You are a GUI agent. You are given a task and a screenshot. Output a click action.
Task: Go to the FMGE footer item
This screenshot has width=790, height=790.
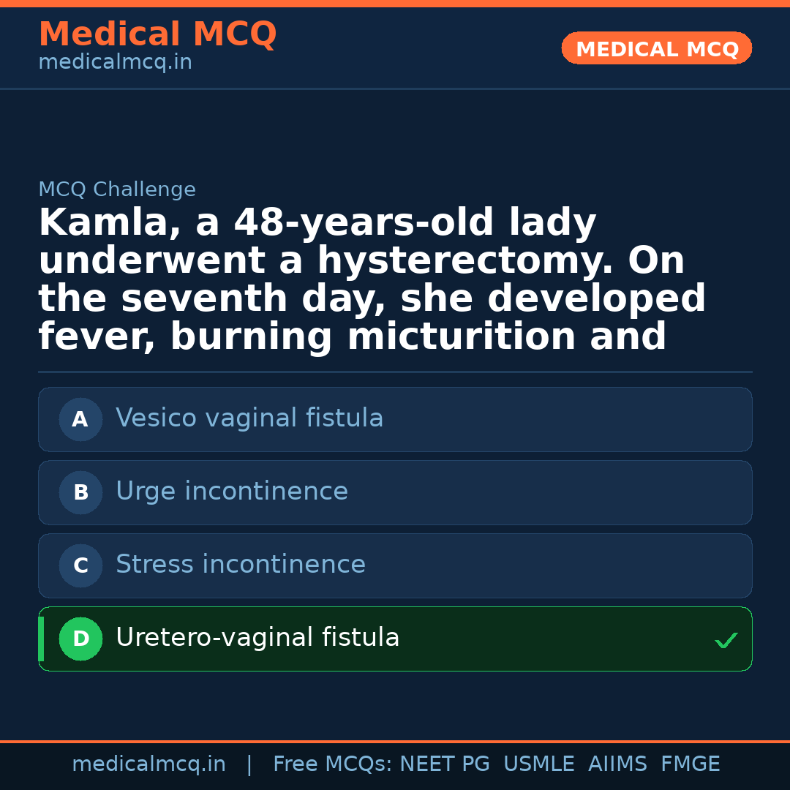coord(690,764)
